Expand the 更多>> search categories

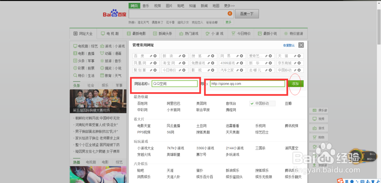(229, 6)
